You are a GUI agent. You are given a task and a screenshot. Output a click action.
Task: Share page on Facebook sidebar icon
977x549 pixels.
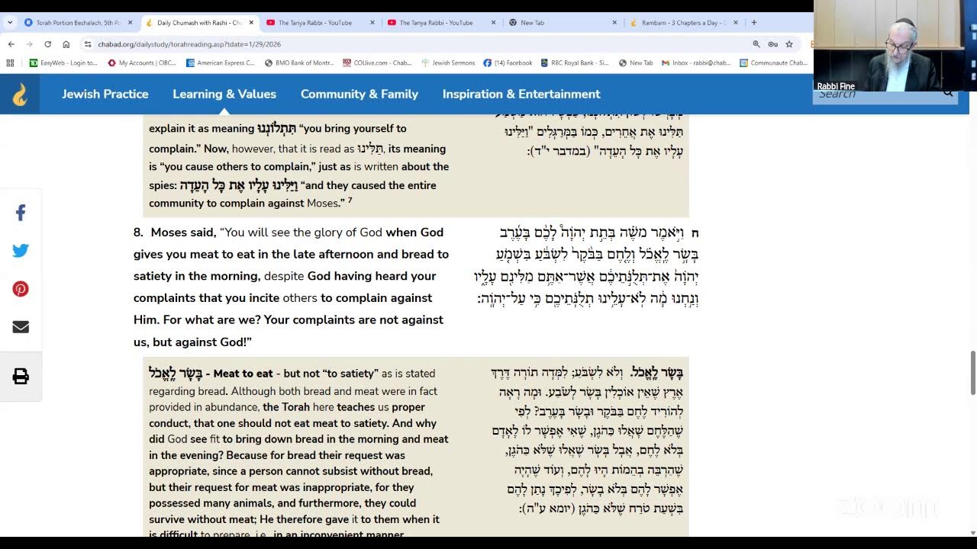(21, 213)
